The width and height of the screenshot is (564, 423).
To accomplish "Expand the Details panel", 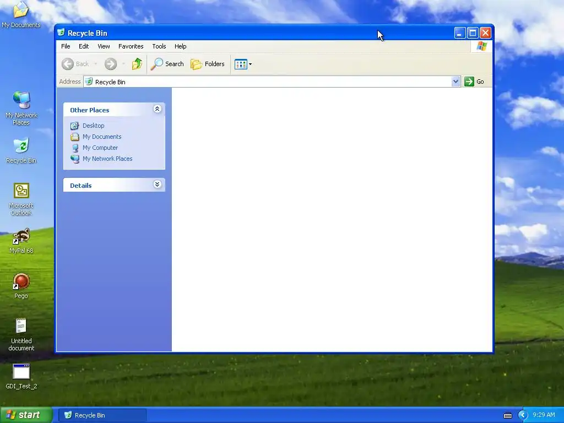I will tap(157, 185).
